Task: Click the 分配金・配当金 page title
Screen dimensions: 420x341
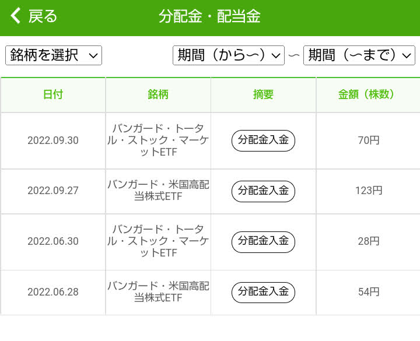Action: pos(209,16)
